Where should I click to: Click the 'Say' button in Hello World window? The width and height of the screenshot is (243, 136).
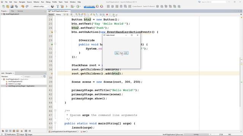point(117,53)
